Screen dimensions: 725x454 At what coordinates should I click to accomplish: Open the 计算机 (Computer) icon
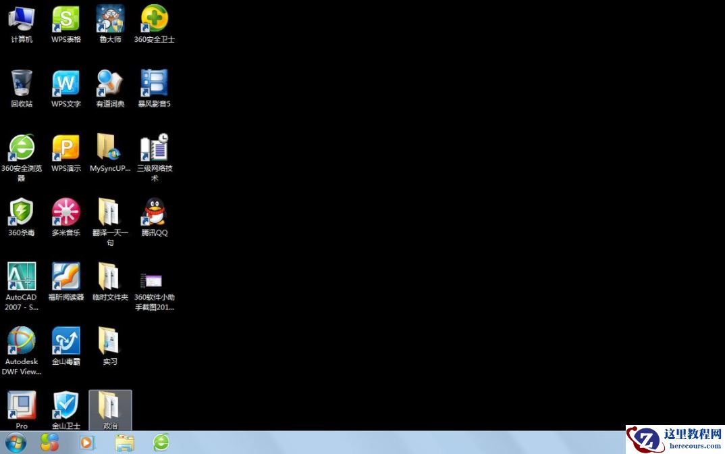tap(21, 19)
